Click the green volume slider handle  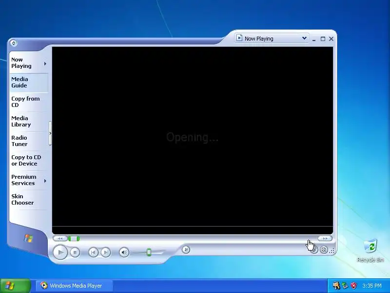coord(149,252)
